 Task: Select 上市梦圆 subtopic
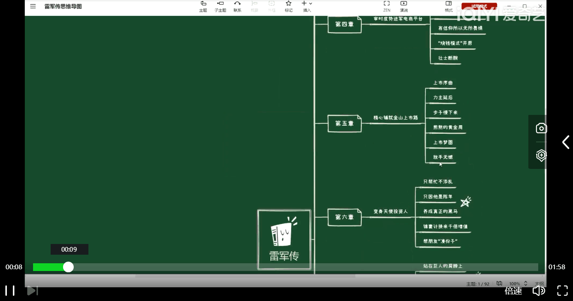coord(443,142)
